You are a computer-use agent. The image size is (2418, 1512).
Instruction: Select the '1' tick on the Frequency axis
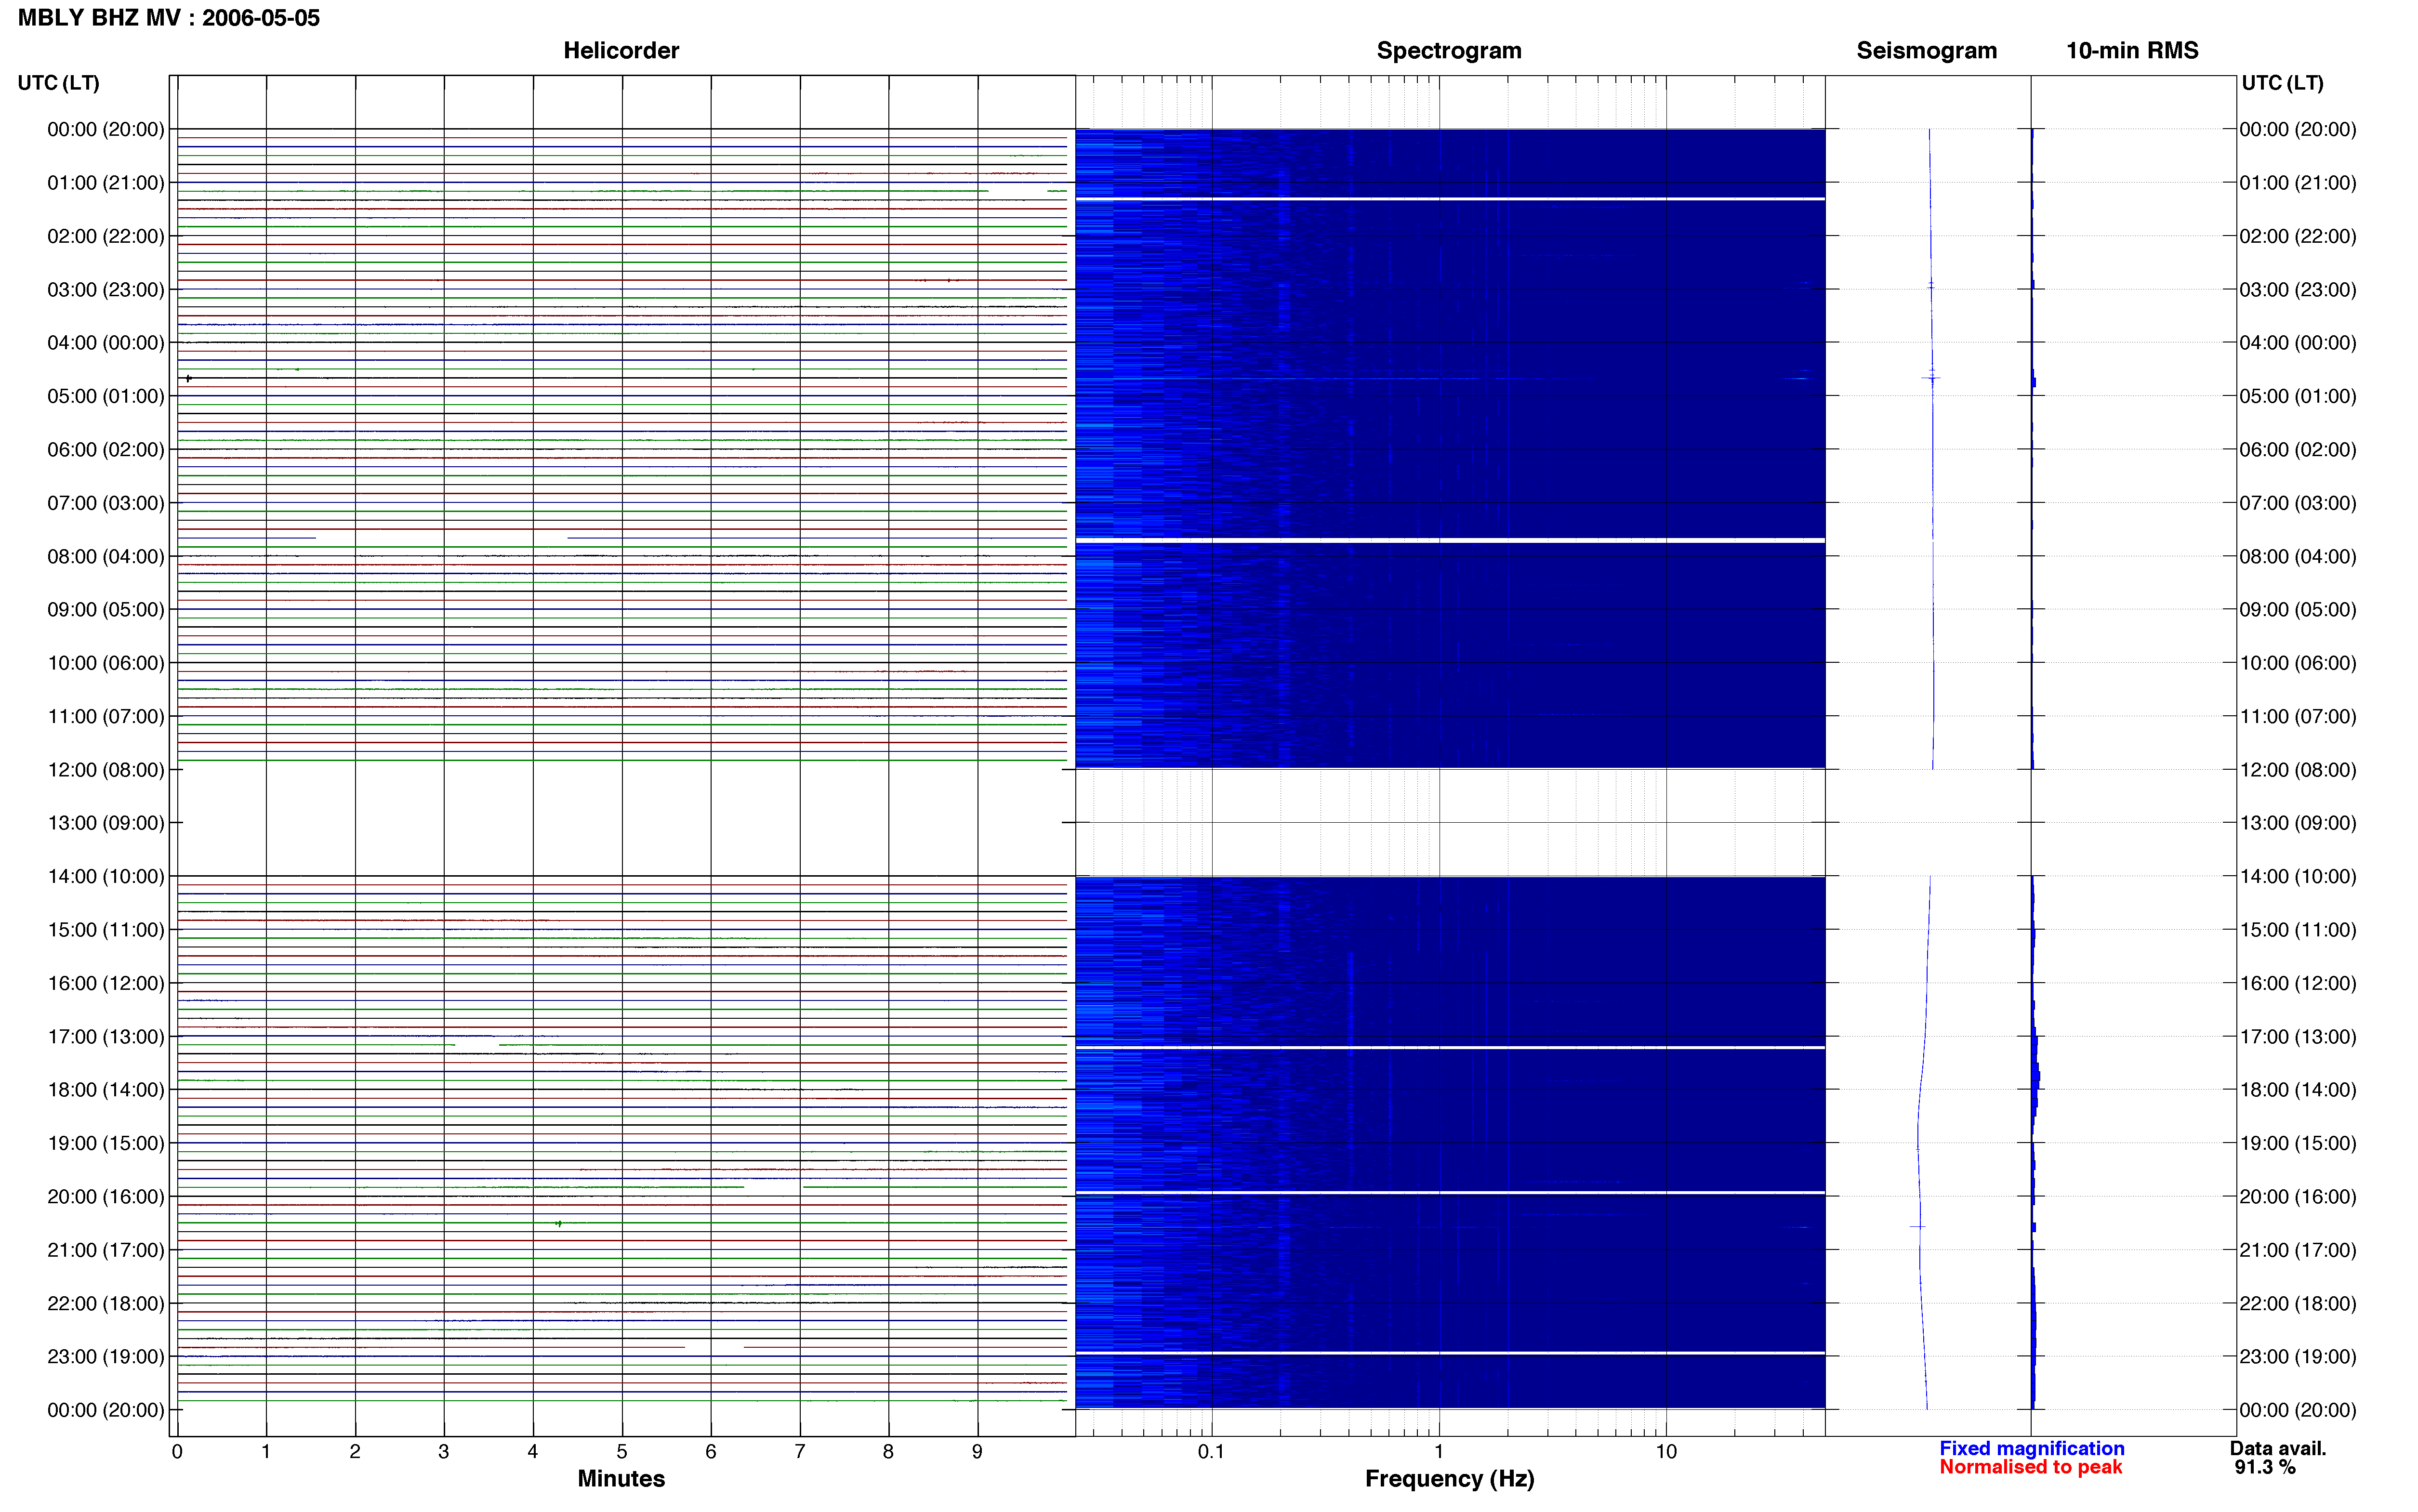(x=1439, y=1452)
